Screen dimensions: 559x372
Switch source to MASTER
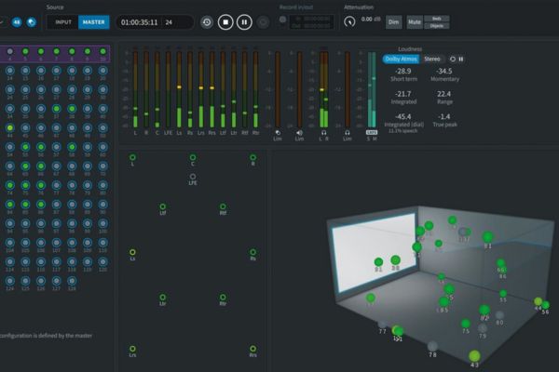coord(92,21)
